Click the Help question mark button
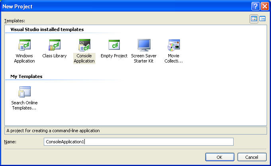Screen dimensions: 271x166 click(255, 6)
